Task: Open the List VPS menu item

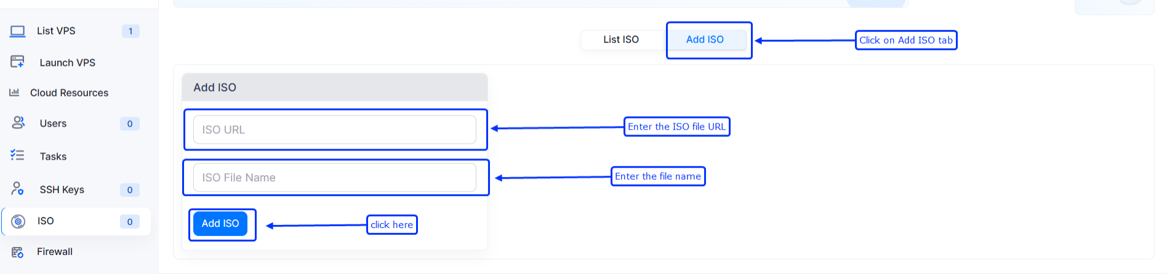Action: tap(56, 31)
